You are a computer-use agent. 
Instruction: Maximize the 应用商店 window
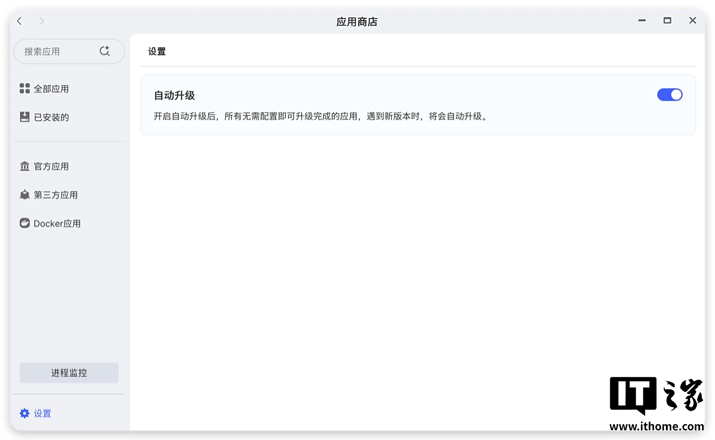point(667,21)
